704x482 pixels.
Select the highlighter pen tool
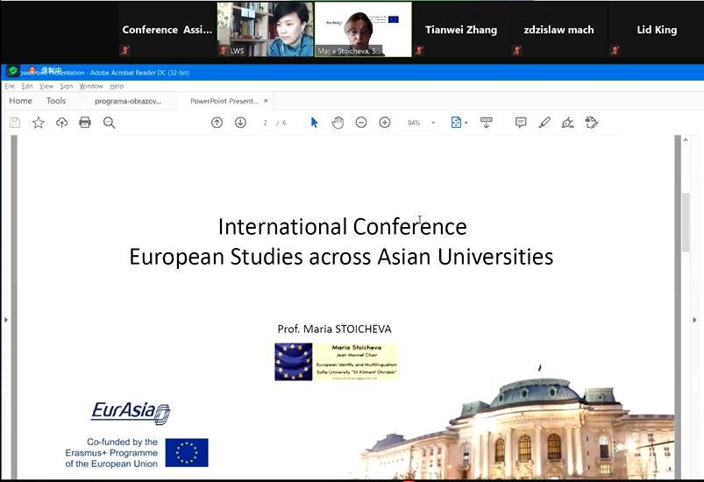(544, 123)
